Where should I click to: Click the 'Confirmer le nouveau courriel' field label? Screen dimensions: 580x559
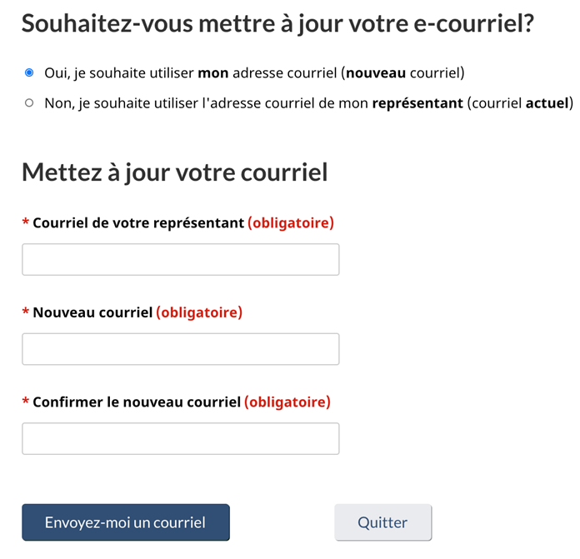137,402
